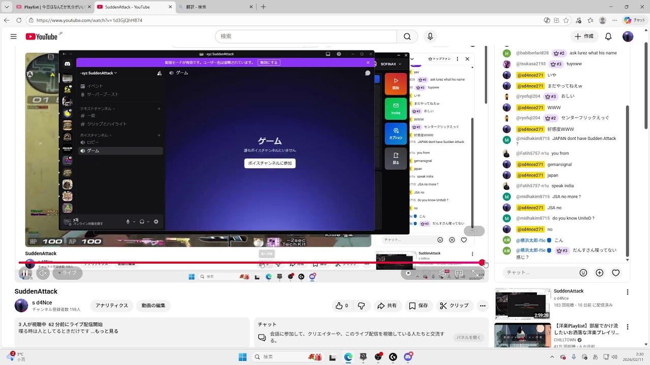
Task: Show hidden system tray icons chevron
Action: (552, 357)
